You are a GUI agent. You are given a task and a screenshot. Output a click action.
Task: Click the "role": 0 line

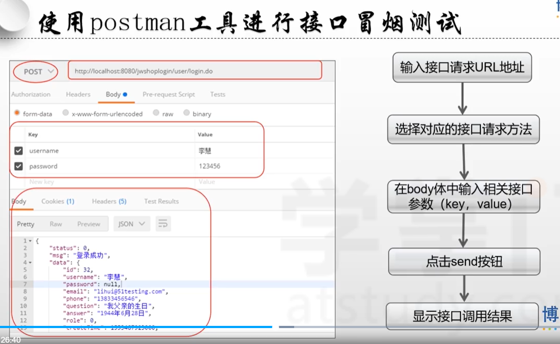click(80, 320)
